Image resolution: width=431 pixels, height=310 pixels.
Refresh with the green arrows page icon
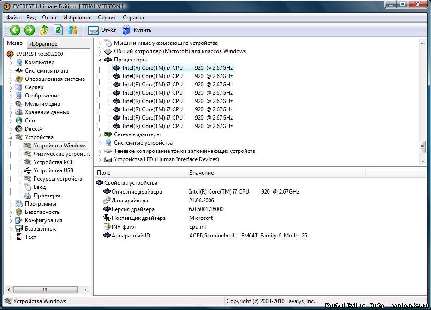[x=58, y=30]
